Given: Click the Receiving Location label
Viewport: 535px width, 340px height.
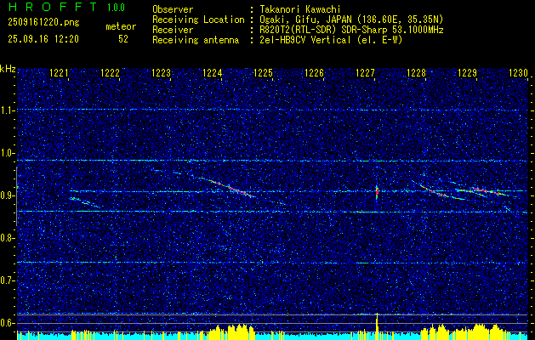Looking at the screenshot, I should [x=198, y=20].
